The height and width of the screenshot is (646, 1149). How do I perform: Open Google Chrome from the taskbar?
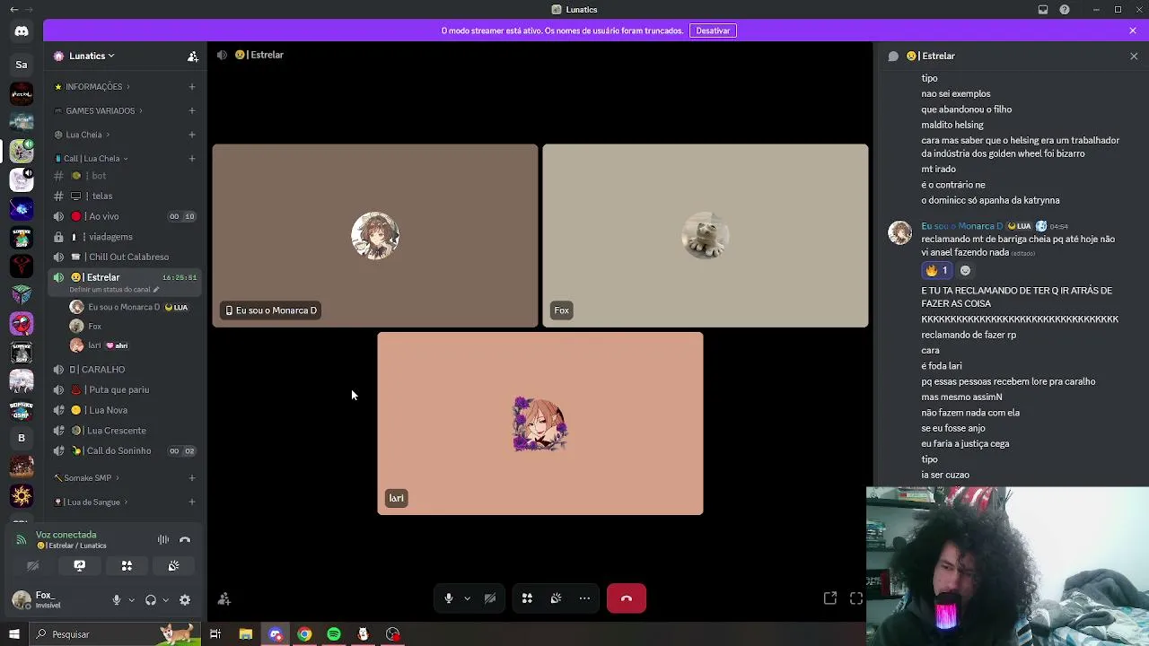tap(304, 634)
